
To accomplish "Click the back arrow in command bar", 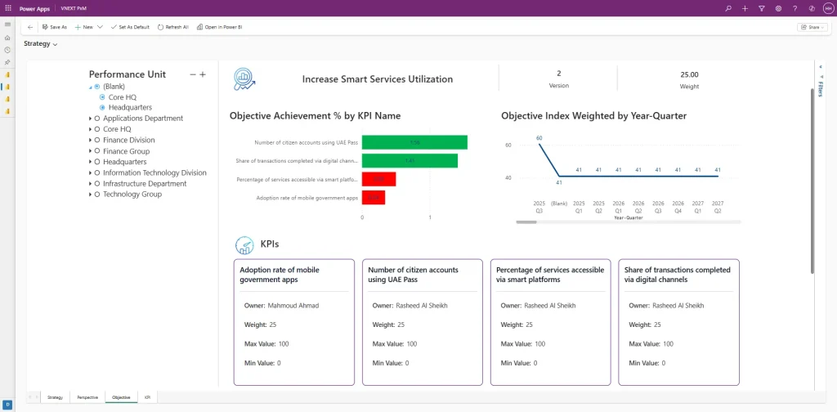I will tap(30, 27).
